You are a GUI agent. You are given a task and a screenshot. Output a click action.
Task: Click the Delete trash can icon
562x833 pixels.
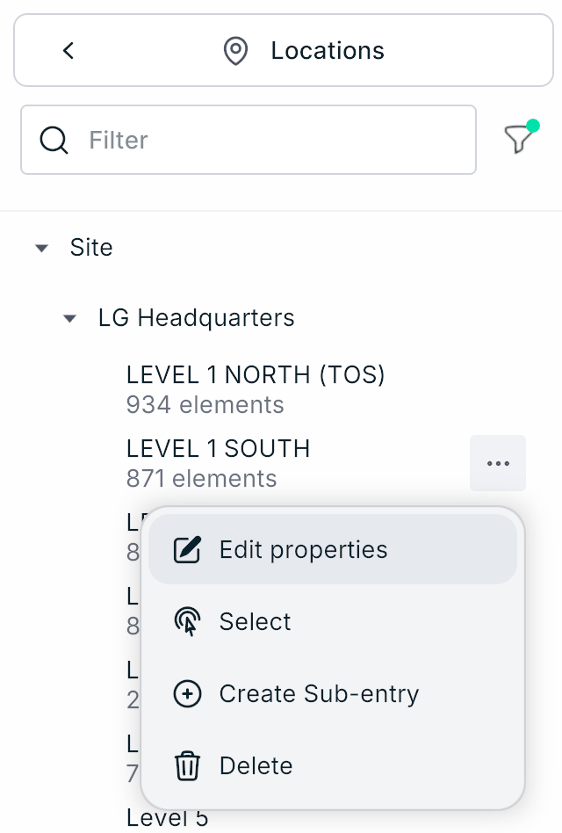pyautogui.click(x=187, y=766)
